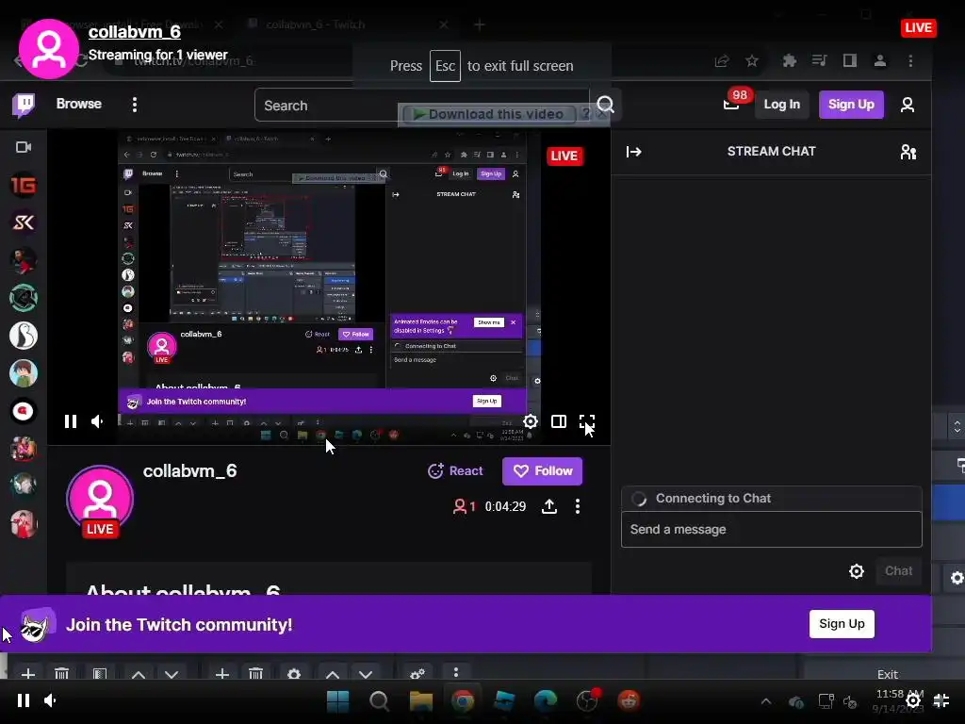Open File Explorer from the taskbar
This screenshot has width=965, height=724.
pos(421,700)
